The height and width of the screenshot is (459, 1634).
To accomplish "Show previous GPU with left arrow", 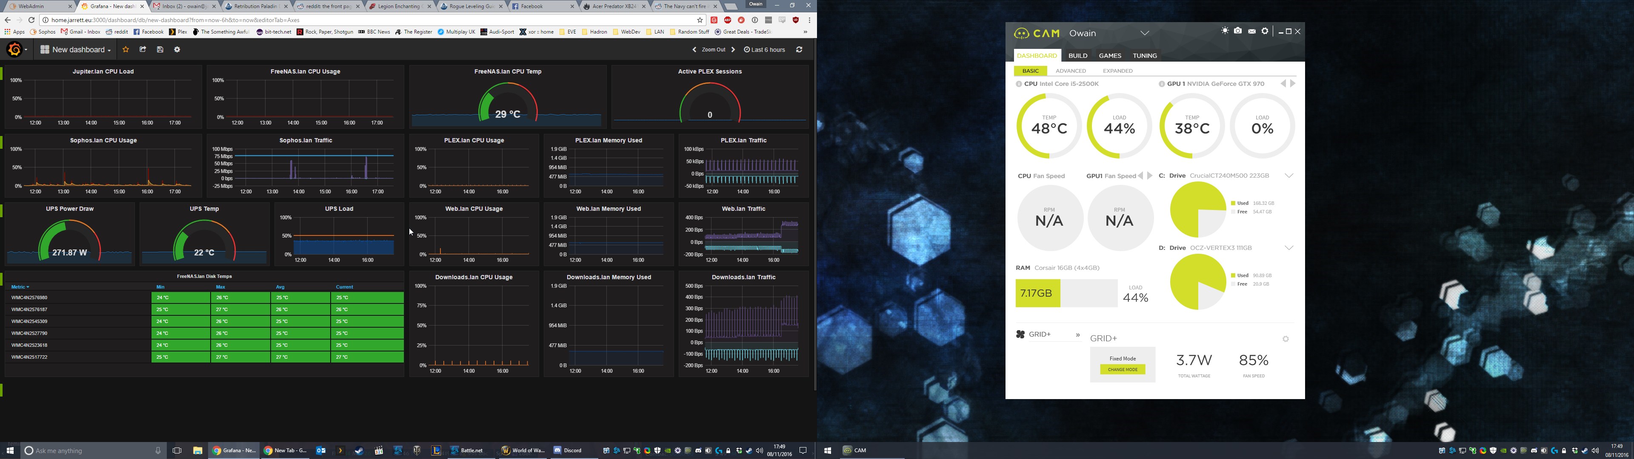I will (x=1283, y=84).
